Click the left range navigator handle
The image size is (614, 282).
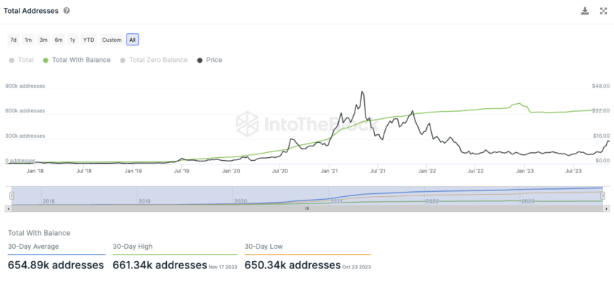pyautogui.click(x=12, y=195)
